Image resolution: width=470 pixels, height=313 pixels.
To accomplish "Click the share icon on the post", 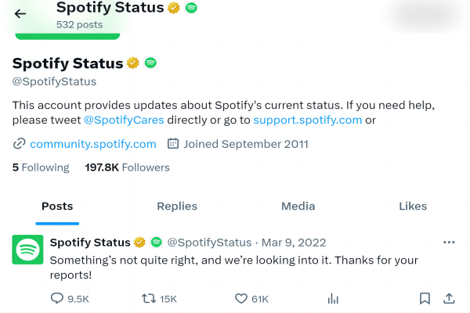I will [449, 298].
